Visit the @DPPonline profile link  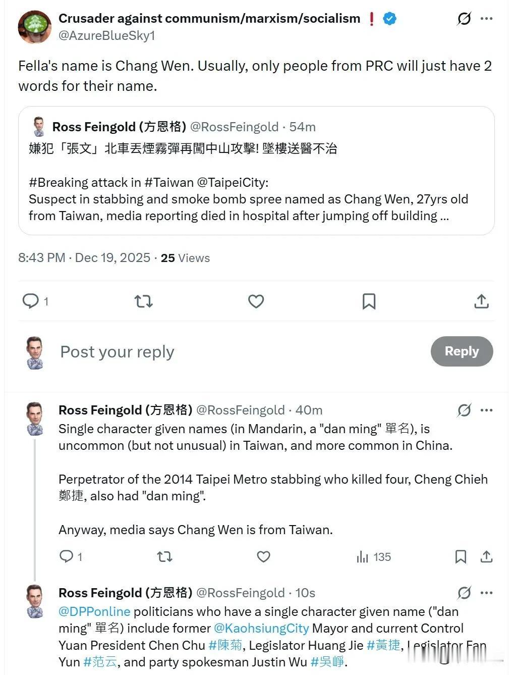coord(93,611)
